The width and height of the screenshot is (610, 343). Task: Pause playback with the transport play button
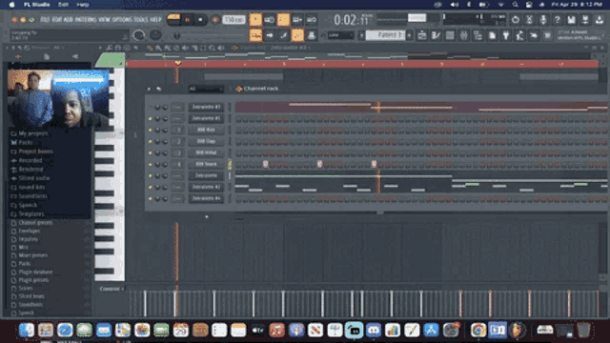188,20
